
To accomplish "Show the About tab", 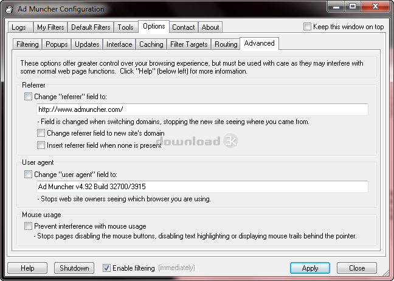I will (x=210, y=27).
